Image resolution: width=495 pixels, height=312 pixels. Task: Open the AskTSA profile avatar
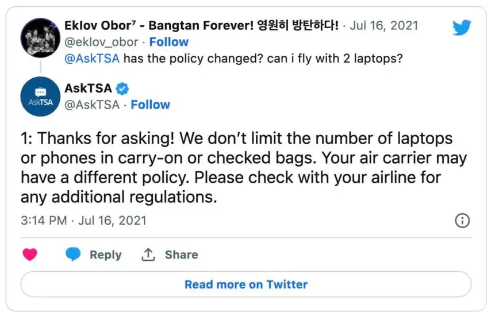tap(40, 97)
